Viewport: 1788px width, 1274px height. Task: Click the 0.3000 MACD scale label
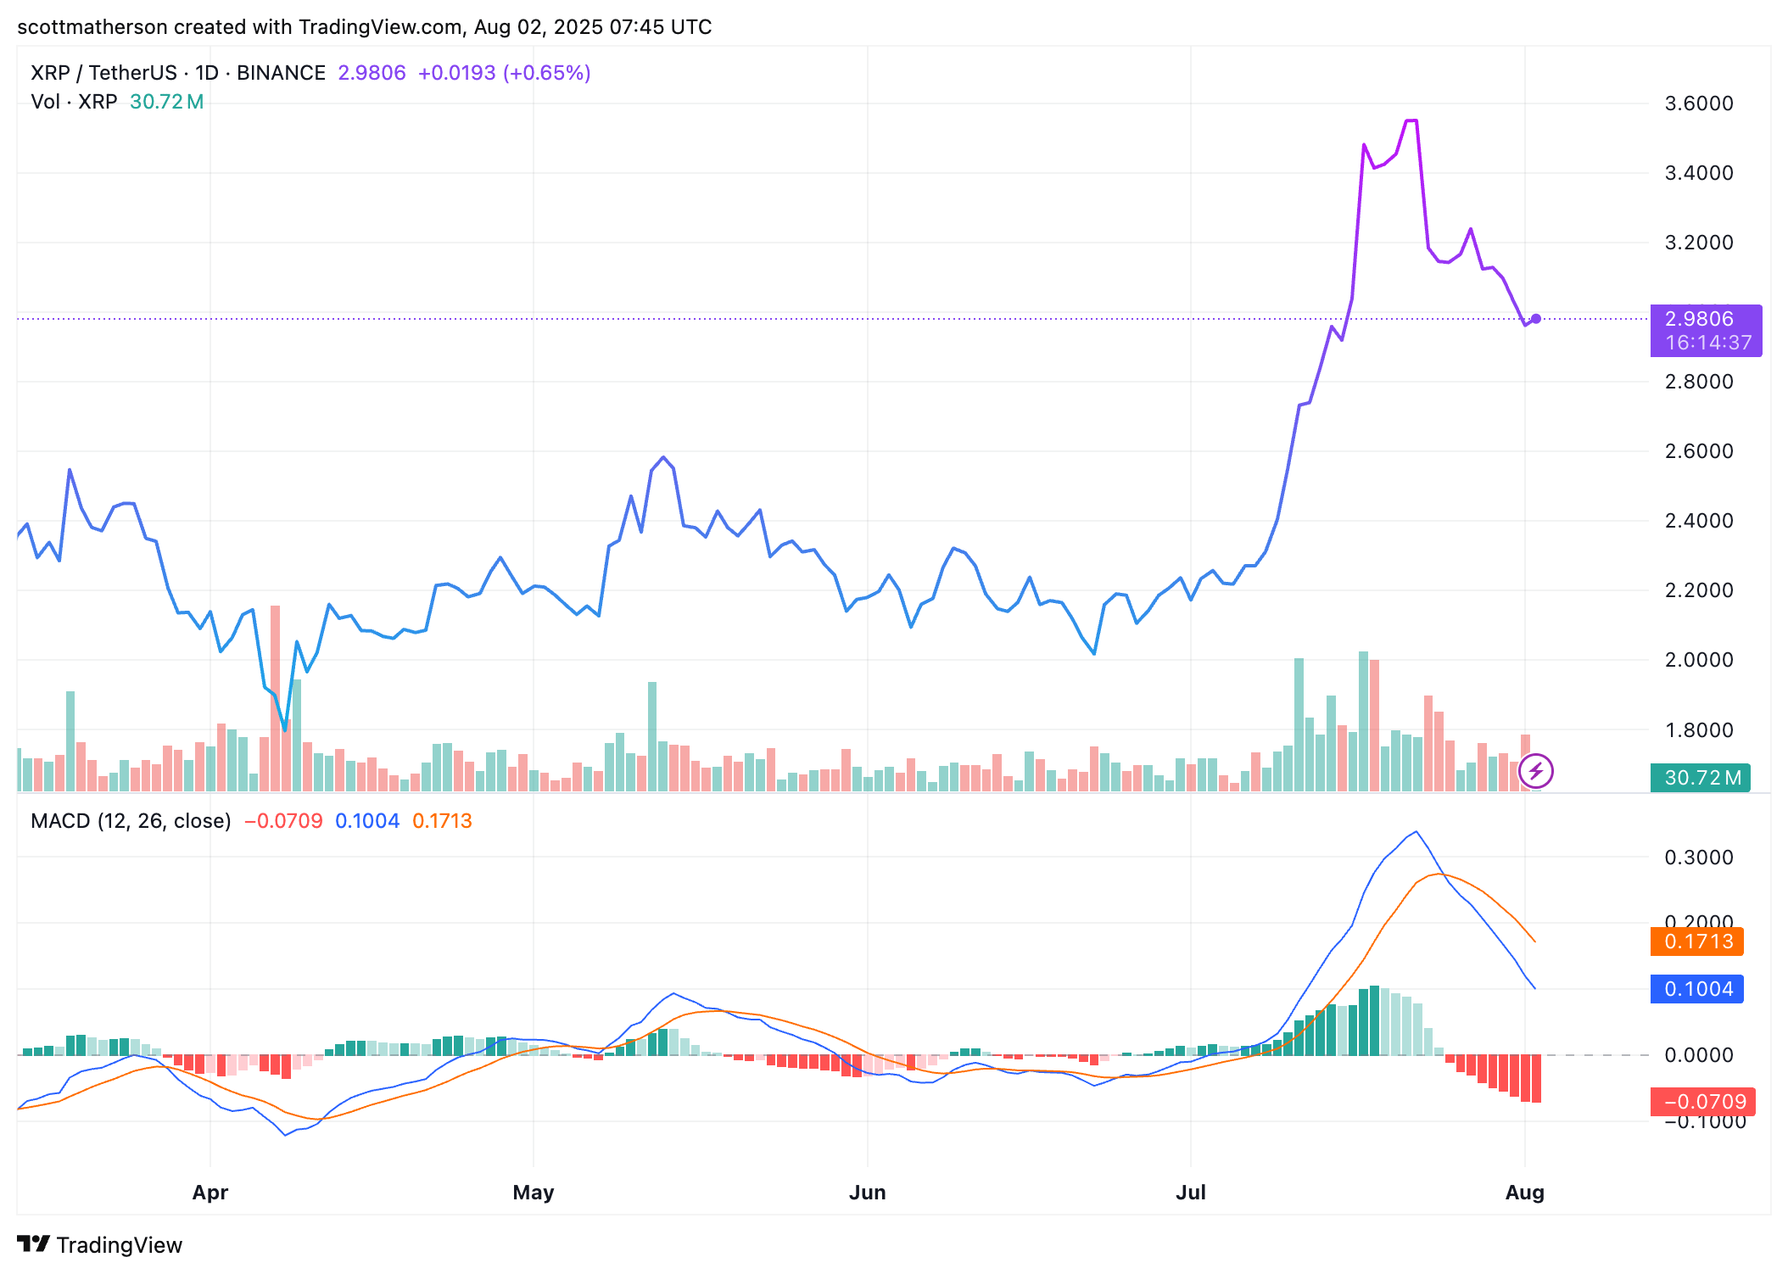coord(1698,858)
